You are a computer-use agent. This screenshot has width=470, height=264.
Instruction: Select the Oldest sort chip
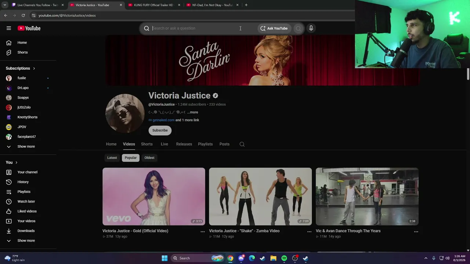149,158
